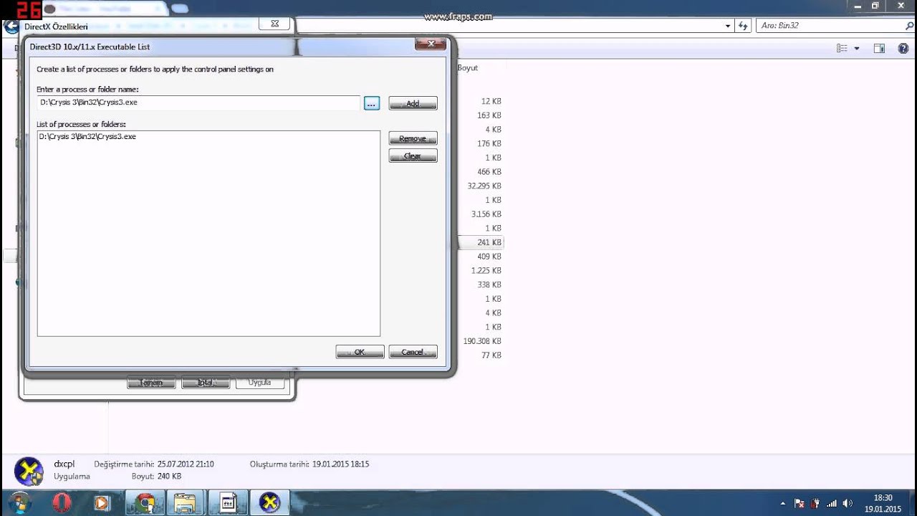Screen dimensions: 917x516
Task: Select the file sized 466 KB
Action: click(489, 172)
